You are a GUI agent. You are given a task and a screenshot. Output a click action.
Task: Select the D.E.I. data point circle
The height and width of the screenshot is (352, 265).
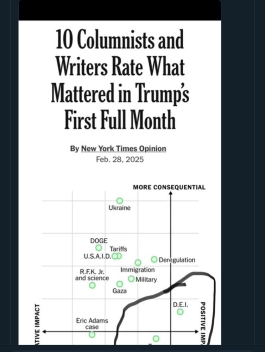click(180, 312)
